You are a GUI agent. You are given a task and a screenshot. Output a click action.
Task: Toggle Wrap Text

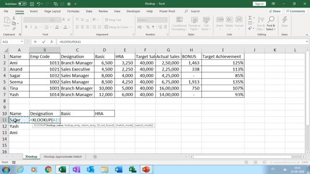(x=113, y=20)
